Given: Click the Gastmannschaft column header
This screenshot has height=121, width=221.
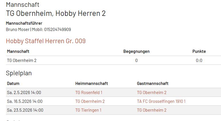Looking at the screenshot, I should click(x=153, y=84).
